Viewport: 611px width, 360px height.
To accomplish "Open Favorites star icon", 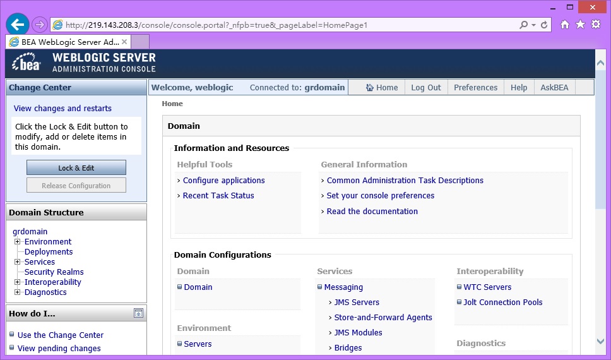I will [580, 25].
